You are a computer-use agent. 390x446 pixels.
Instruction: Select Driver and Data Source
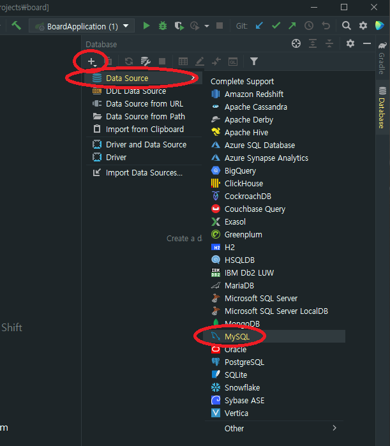144,145
